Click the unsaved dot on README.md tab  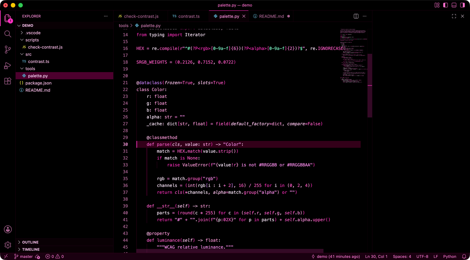pos(289,16)
